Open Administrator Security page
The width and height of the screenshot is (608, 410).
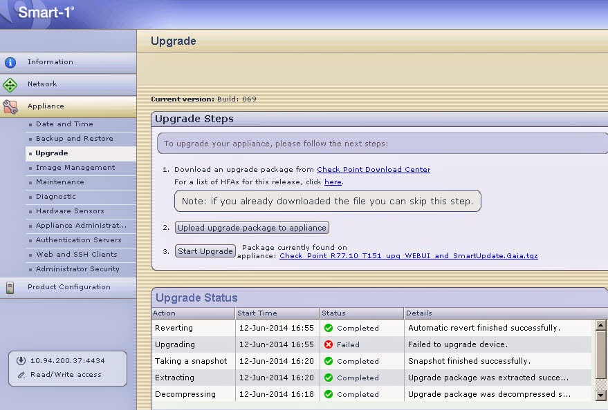coord(81,269)
